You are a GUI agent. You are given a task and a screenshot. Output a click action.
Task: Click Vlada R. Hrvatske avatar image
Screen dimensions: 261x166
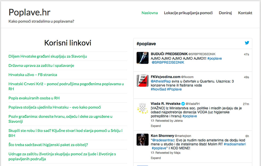[x=142, y=108]
